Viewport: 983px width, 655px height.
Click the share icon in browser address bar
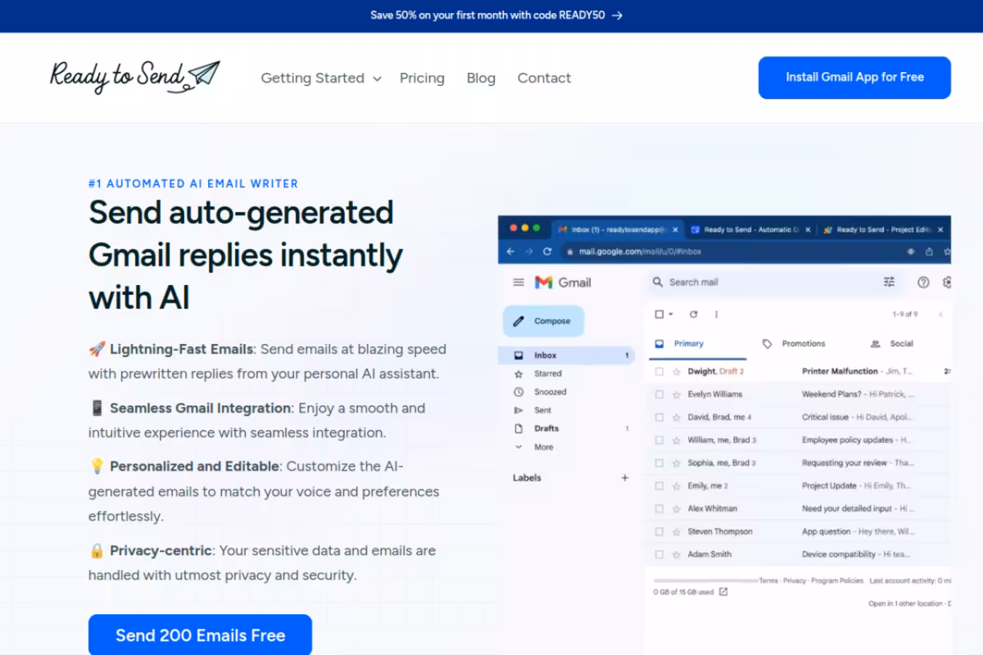coord(930,251)
